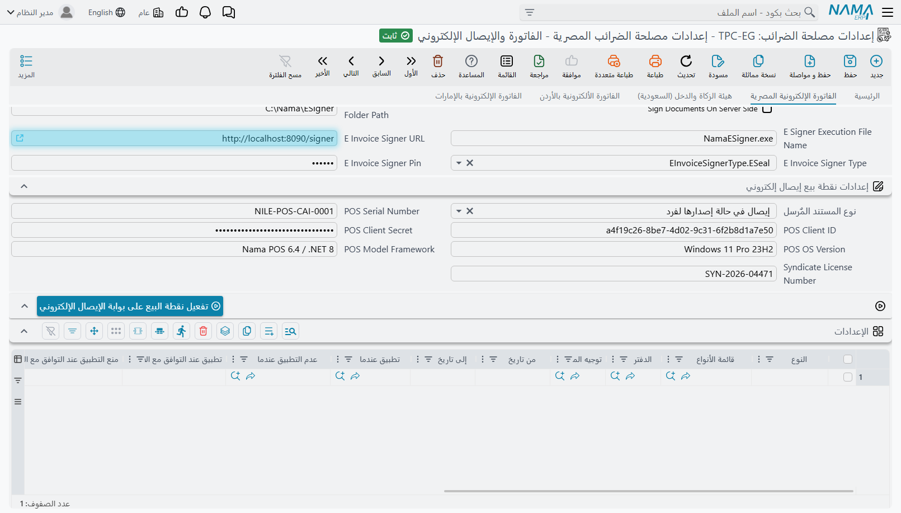This screenshot has width=901, height=513.
Task: Switch language to English
Action: 106,12
